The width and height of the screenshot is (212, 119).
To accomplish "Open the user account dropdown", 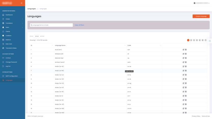I will 202,3.
